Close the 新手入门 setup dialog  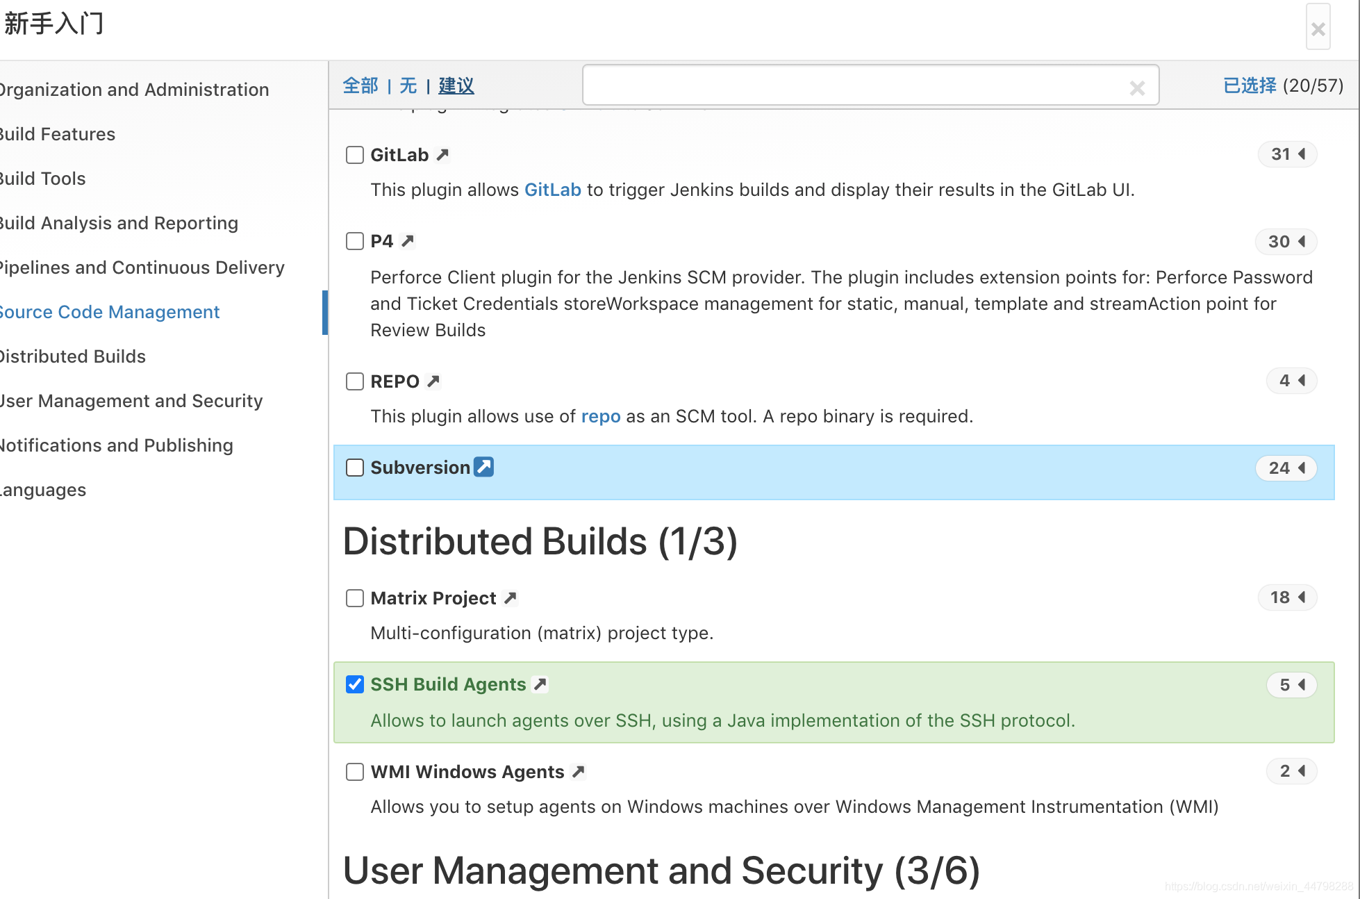[x=1318, y=28]
